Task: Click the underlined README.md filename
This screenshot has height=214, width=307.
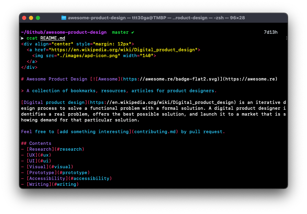Action: coord(53,38)
